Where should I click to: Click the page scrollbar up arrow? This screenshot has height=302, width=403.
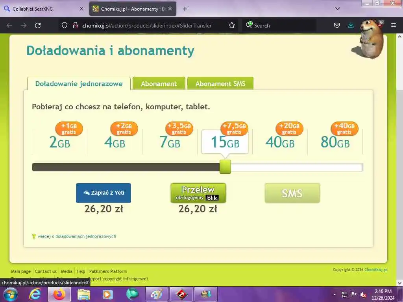[x=399, y=37]
